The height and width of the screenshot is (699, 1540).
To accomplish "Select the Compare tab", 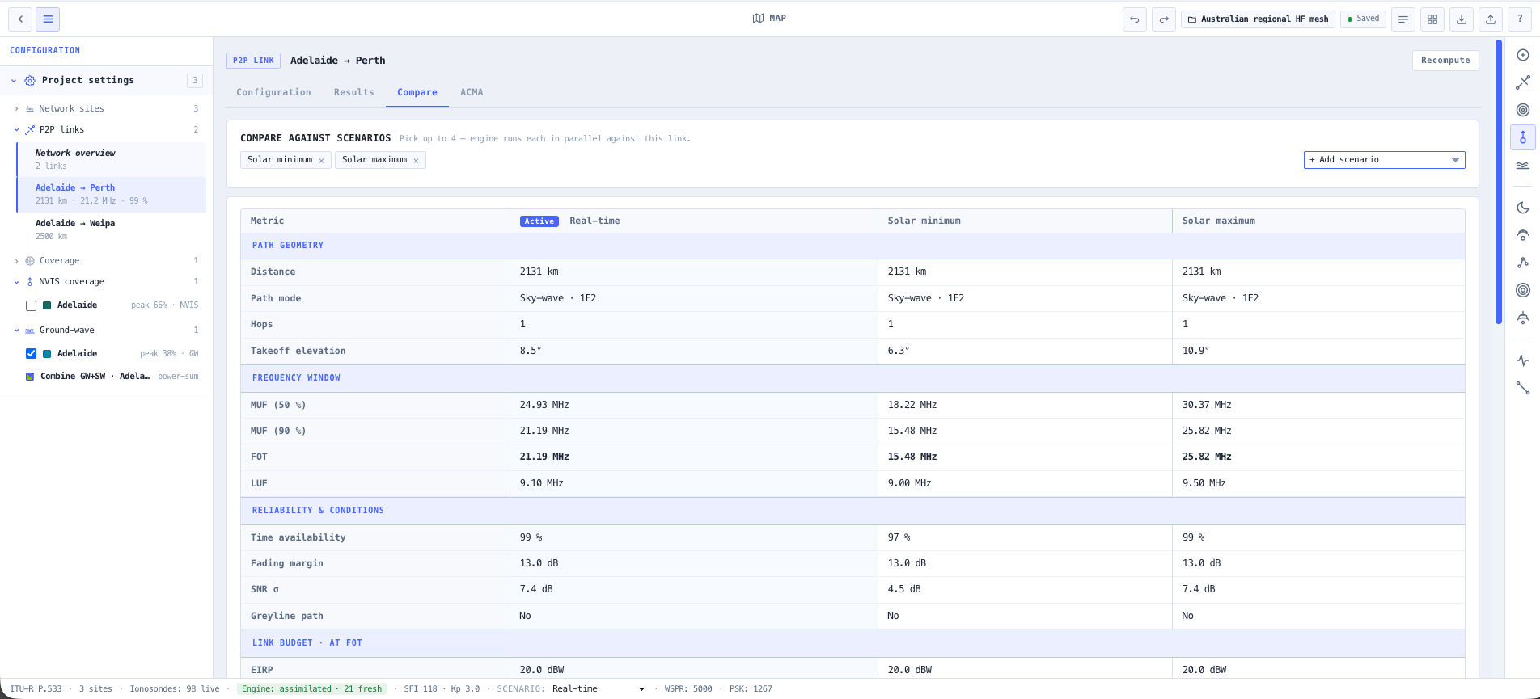I will (x=417, y=92).
